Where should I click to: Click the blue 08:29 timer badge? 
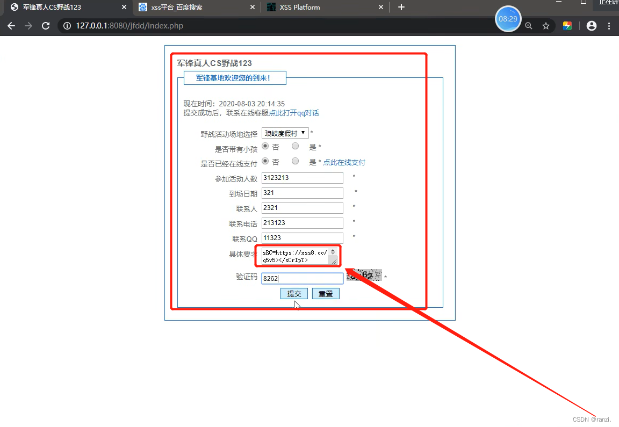click(508, 19)
